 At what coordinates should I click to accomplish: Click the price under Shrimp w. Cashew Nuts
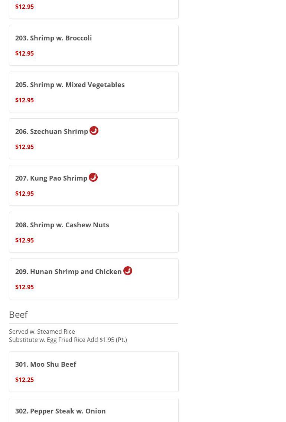(25, 240)
